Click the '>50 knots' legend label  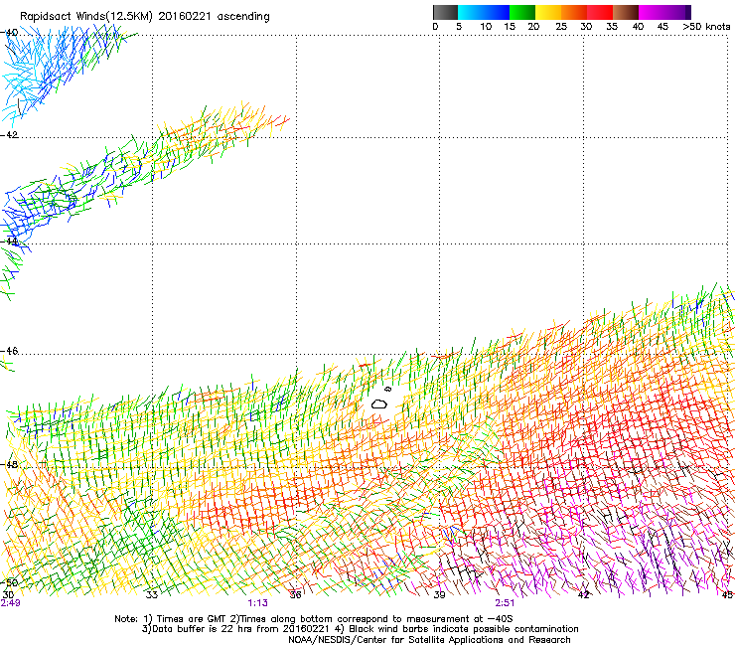(x=706, y=27)
